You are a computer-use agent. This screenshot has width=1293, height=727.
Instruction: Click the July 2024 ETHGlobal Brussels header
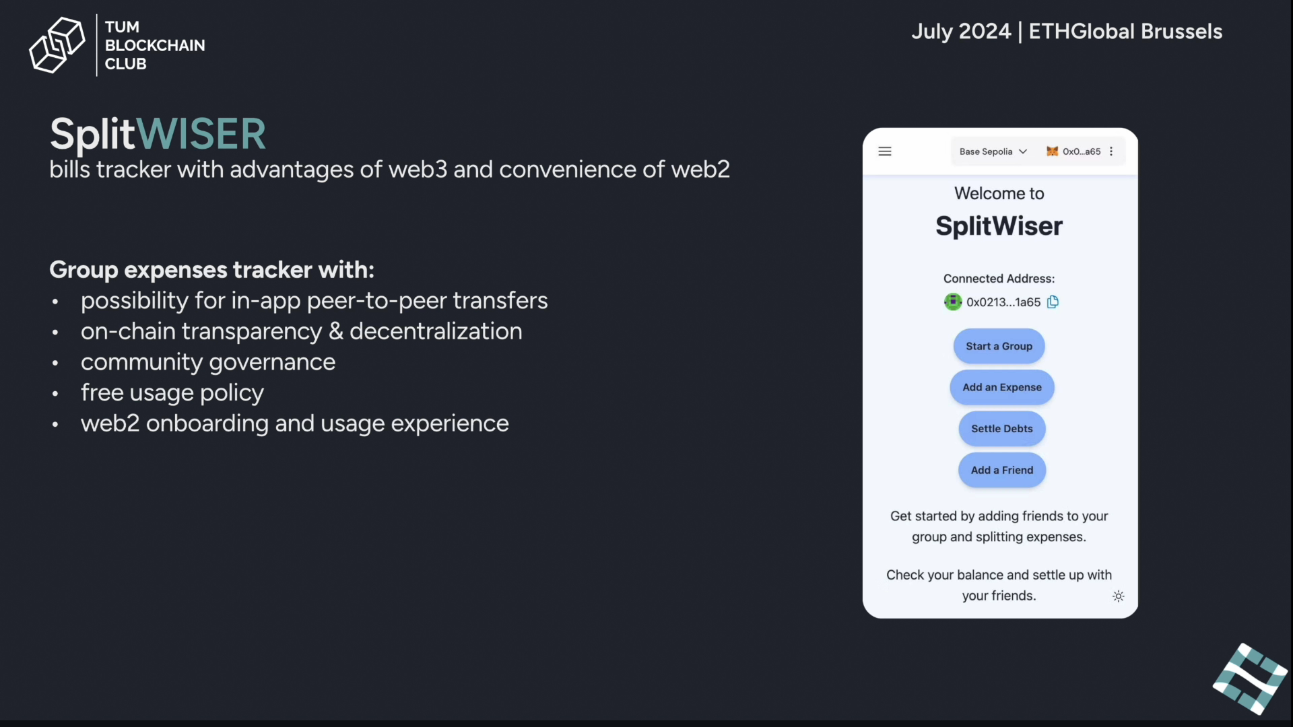point(1067,31)
